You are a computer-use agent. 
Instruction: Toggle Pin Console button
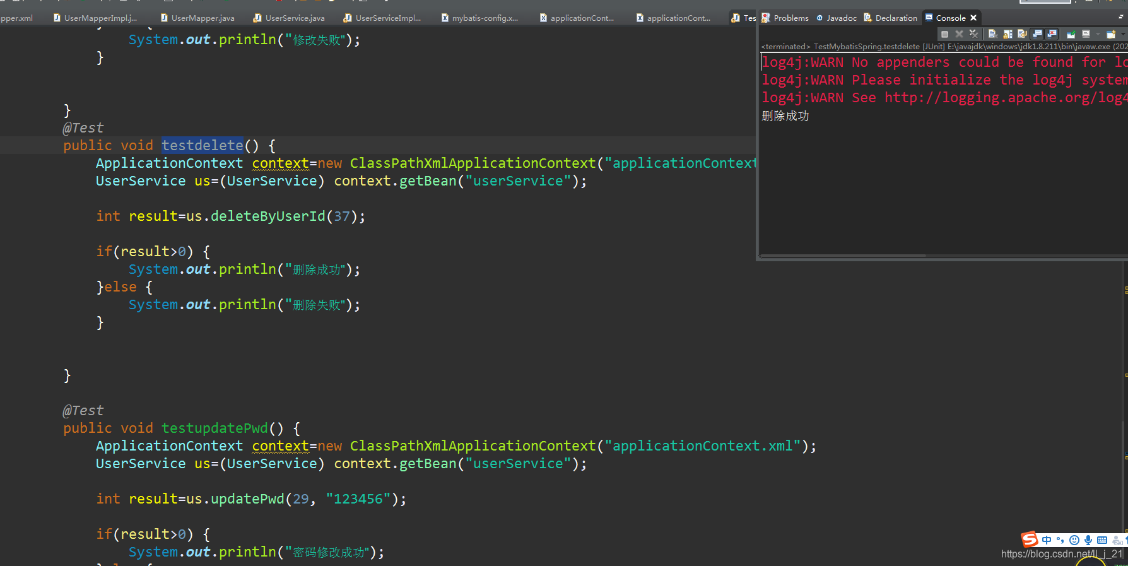[1071, 34]
